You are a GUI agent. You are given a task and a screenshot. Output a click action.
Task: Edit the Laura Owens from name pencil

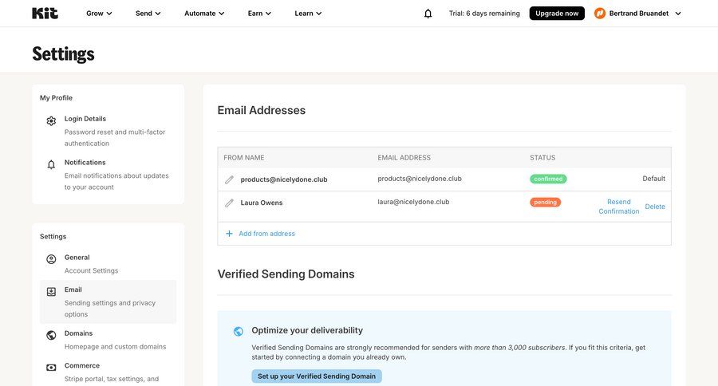click(x=230, y=203)
